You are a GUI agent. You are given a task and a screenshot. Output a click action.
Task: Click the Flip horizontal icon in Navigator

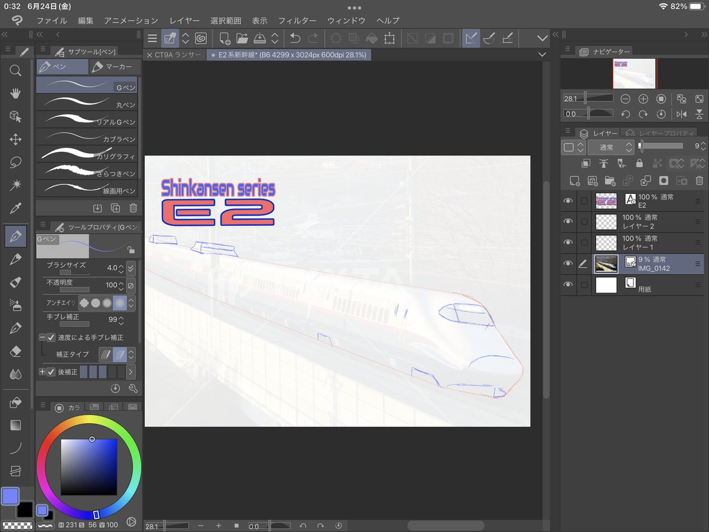tap(681, 113)
